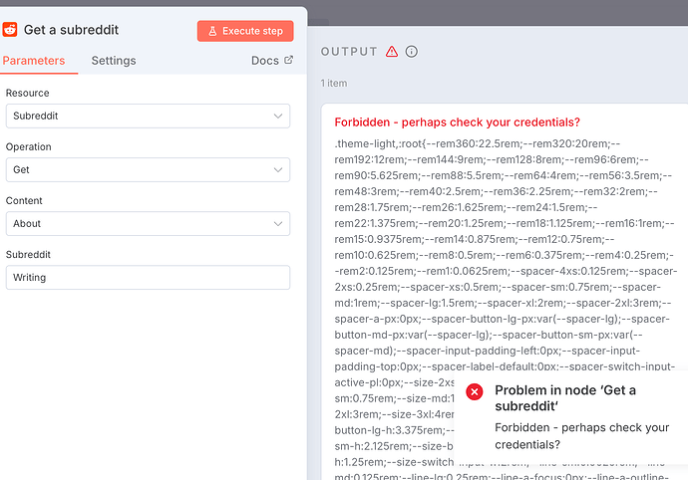Click the external link icon beside Docs

(289, 61)
